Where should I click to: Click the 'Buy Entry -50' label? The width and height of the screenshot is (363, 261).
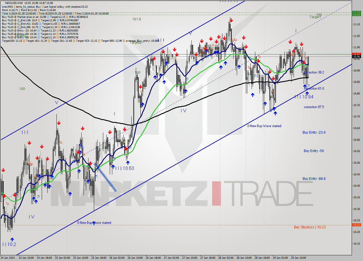(x=314, y=151)
